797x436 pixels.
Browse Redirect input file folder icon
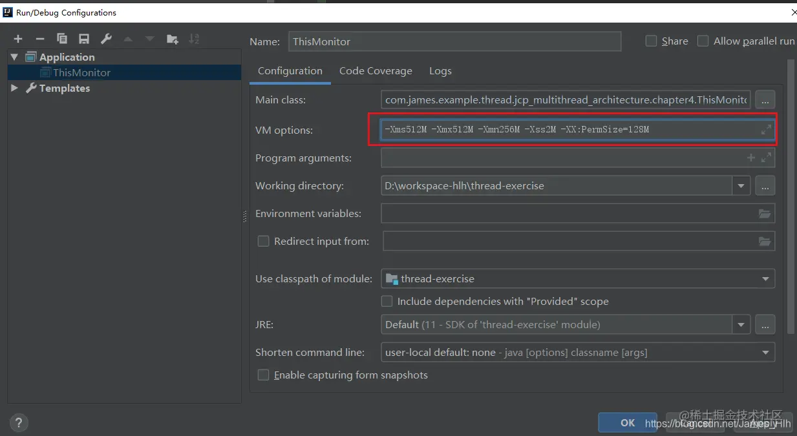tap(765, 242)
